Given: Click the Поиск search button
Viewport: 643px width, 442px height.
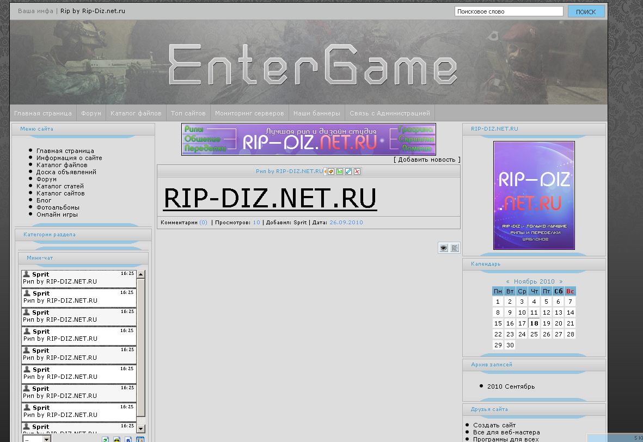Looking at the screenshot, I should [586, 11].
